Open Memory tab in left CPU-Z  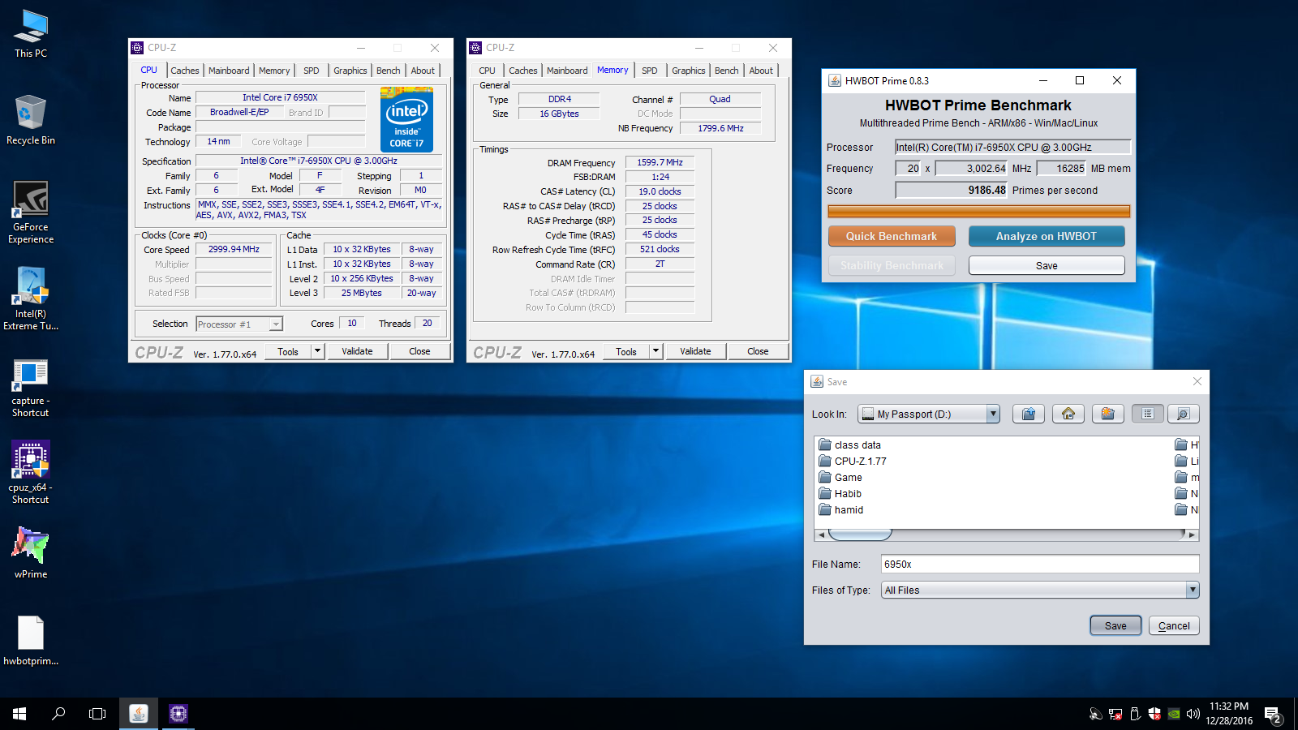[x=274, y=71]
